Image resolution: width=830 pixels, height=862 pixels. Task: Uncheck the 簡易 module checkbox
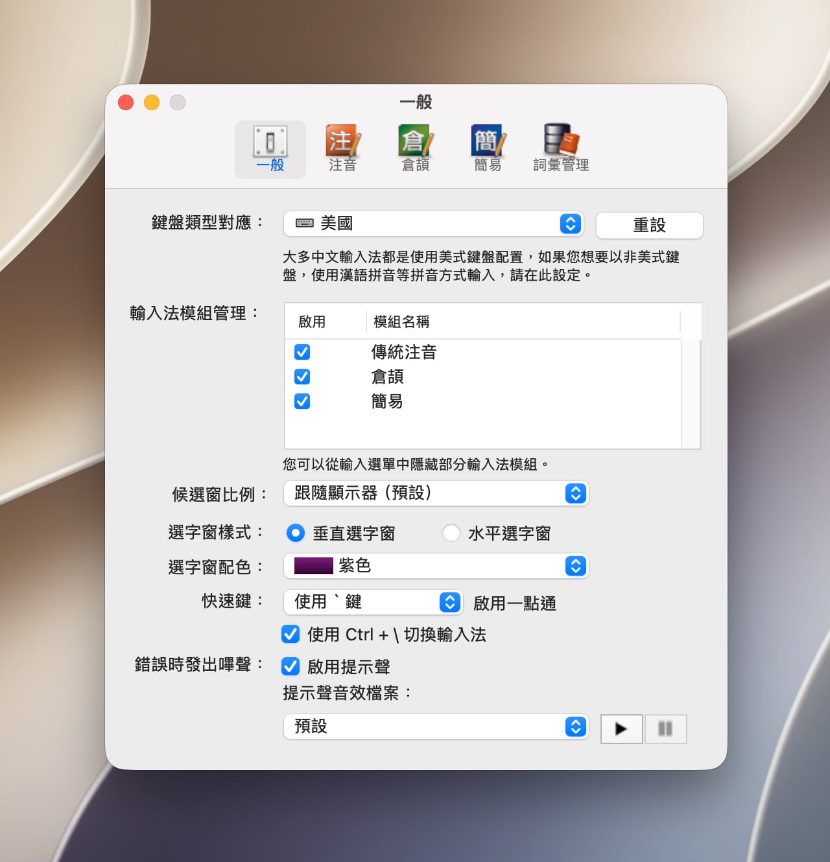[302, 401]
